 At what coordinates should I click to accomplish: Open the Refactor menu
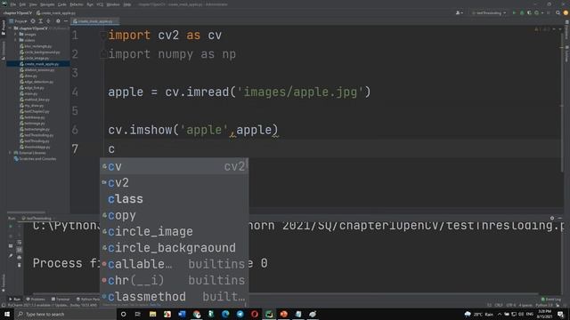point(77,4)
